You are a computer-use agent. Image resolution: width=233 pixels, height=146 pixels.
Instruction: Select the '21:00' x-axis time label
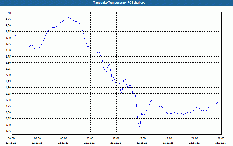(194, 138)
